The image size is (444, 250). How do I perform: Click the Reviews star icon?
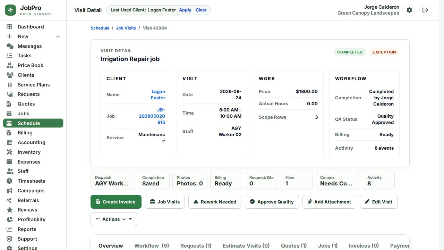[9, 210]
